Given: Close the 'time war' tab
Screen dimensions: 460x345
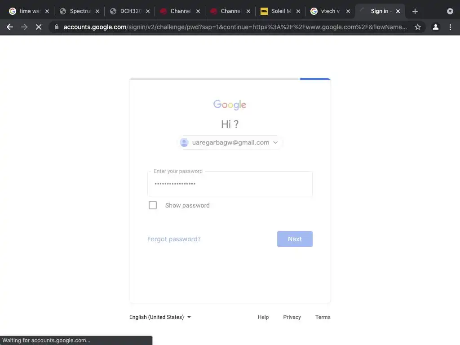Looking at the screenshot, I should point(47,11).
